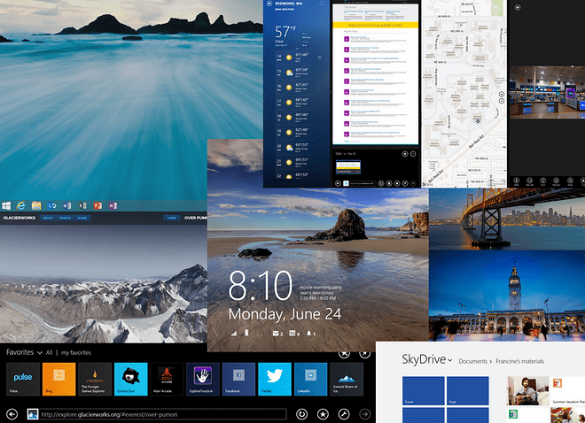Image resolution: width=585 pixels, height=423 pixels.
Task: Open the Pulse favorite tile
Action: coord(23,379)
